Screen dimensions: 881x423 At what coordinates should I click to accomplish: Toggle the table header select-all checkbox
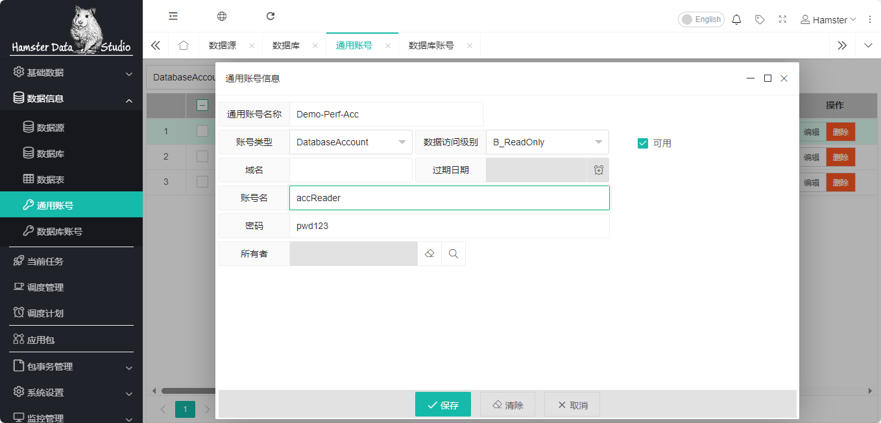202,105
